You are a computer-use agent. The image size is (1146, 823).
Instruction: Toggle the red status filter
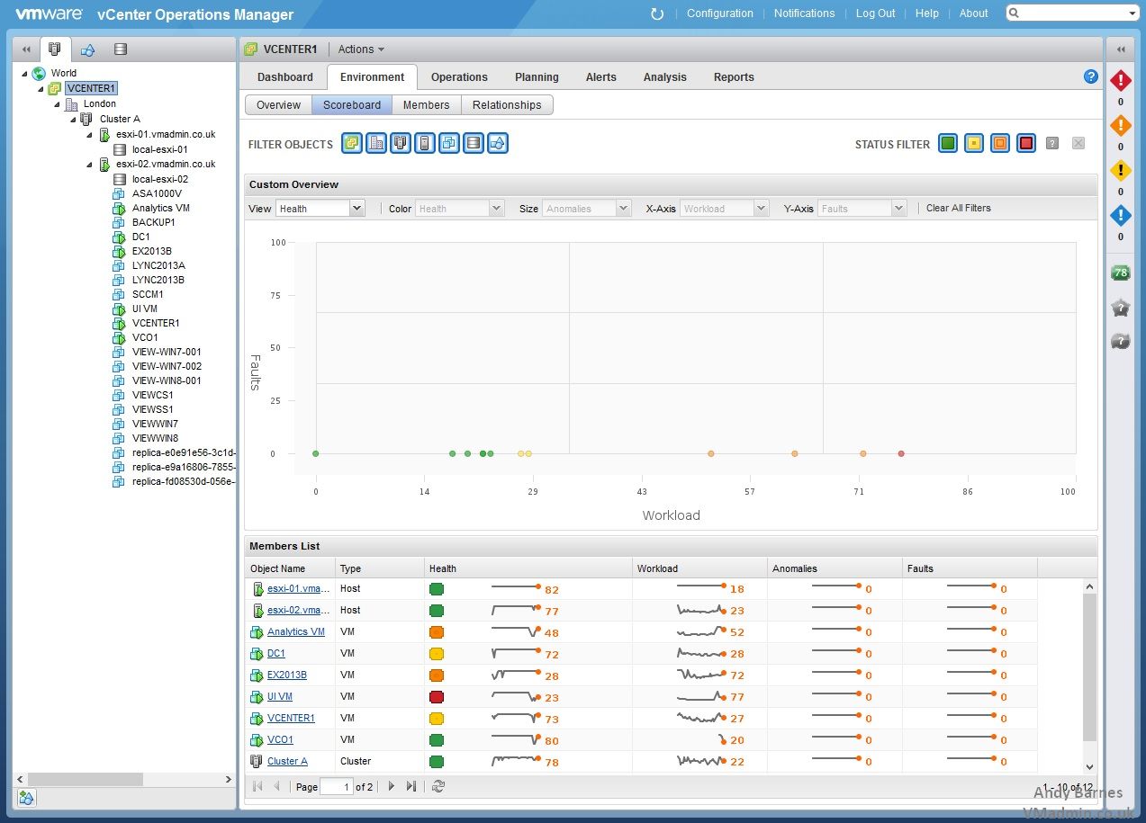pyautogui.click(x=1025, y=143)
